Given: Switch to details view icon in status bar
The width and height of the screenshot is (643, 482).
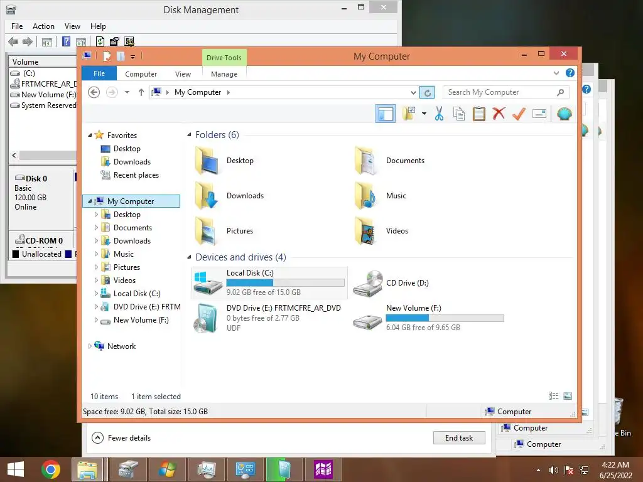Looking at the screenshot, I should click(x=554, y=396).
